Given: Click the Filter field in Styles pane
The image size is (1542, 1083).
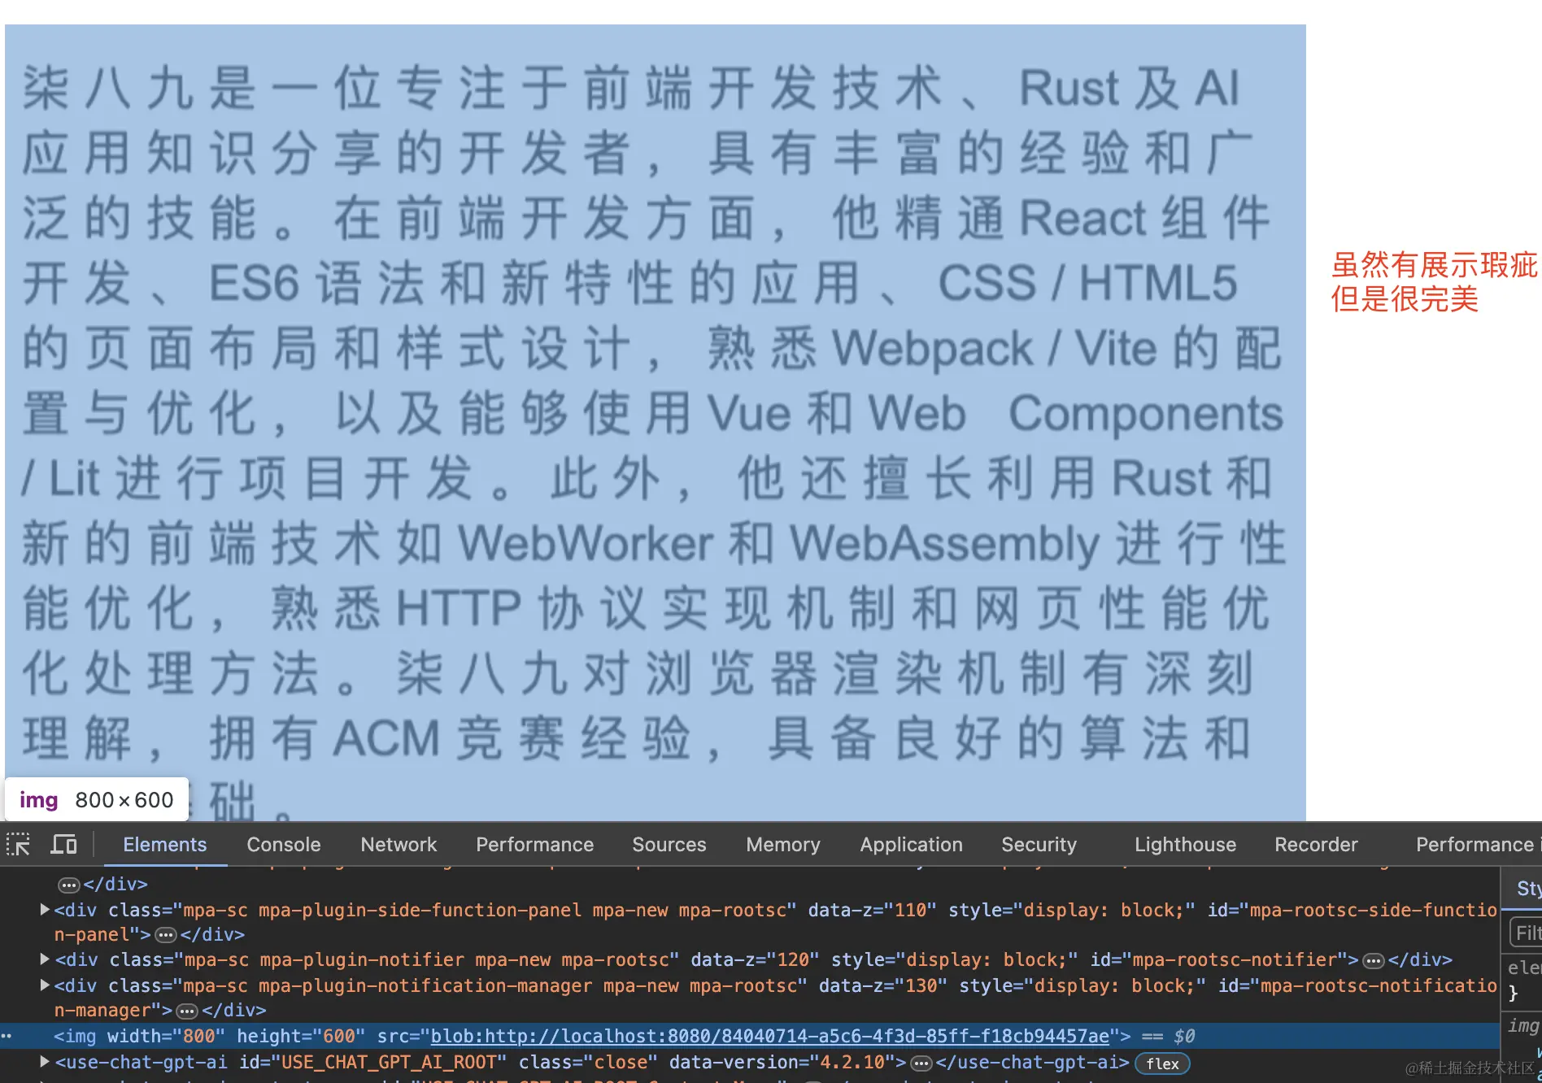Looking at the screenshot, I should (x=1527, y=933).
